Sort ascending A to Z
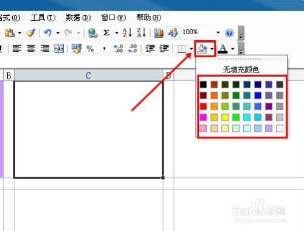The image size is (304, 231). (127, 32)
